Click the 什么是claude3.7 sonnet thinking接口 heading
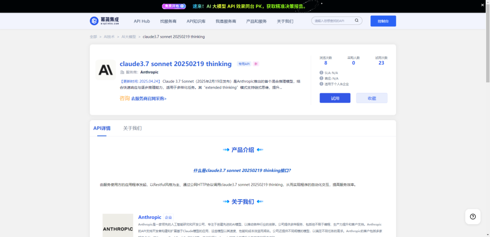The image size is (490, 237). coord(242,171)
